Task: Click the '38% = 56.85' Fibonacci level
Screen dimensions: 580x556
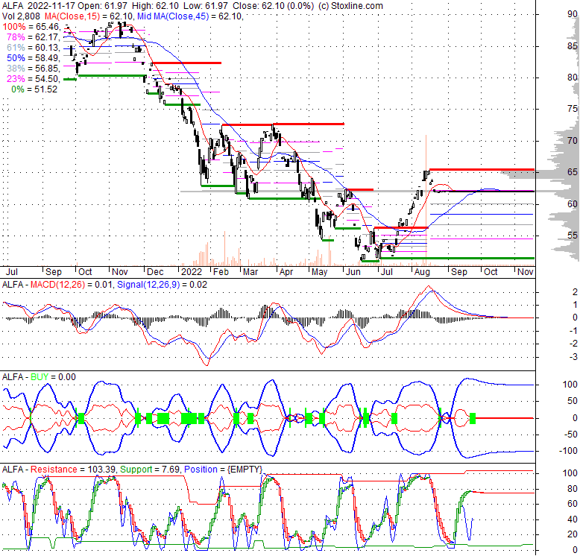Action: pyautogui.click(x=34, y=69)
